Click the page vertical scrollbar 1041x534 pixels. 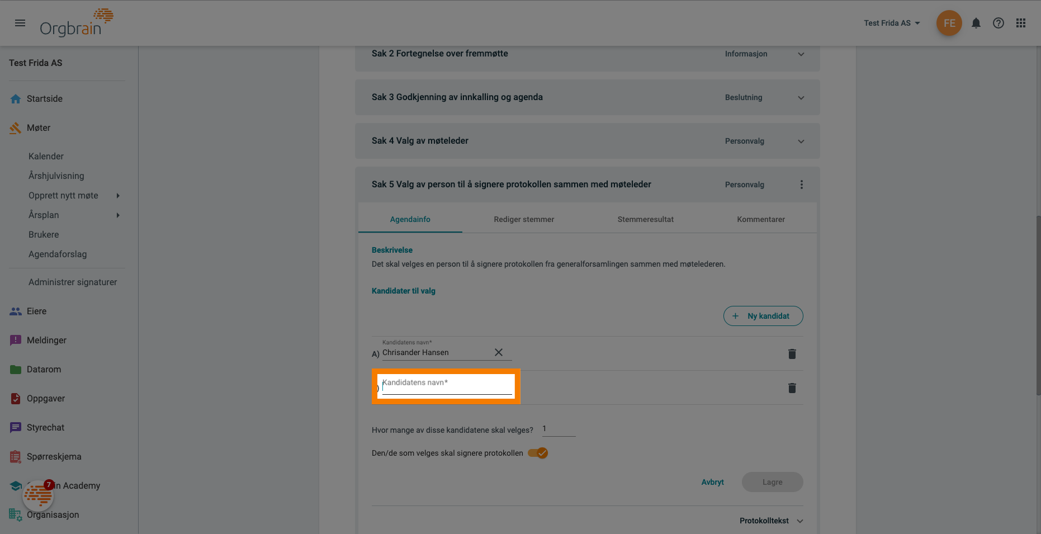point(1038,305)
